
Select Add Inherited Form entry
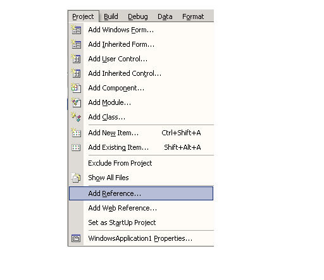click(141, 44)
